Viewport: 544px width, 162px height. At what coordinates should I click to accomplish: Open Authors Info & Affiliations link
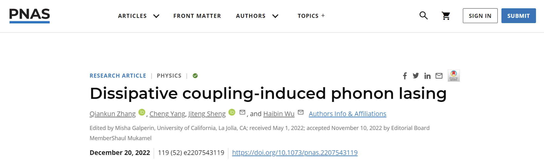tap(347, 114)
